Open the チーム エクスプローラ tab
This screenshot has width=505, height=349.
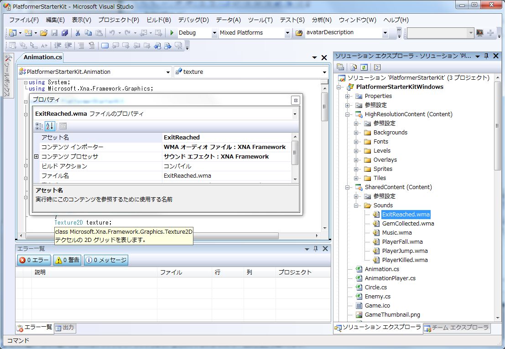(456, 328)
